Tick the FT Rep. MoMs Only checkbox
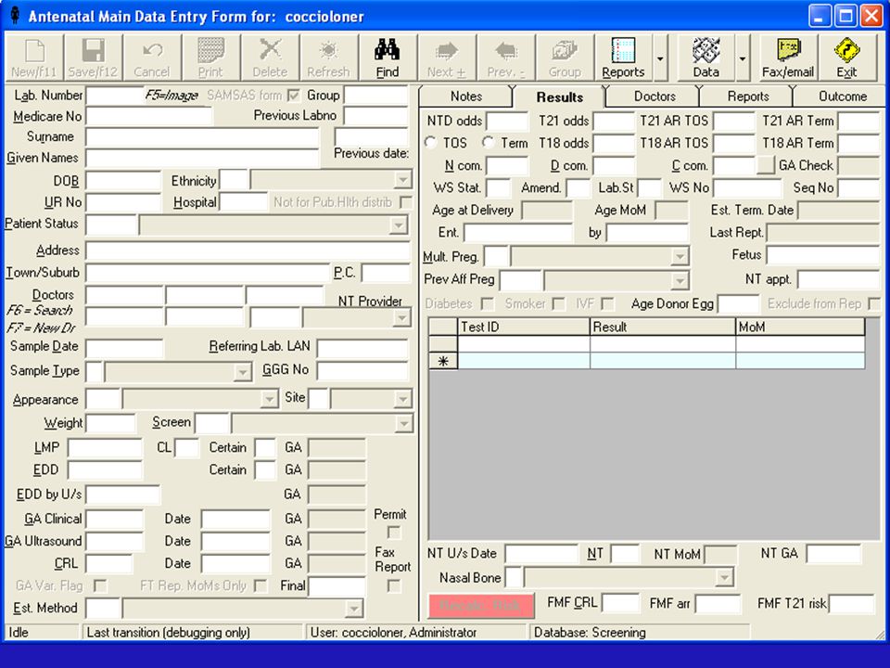890x668 pixels. coord(261,585)
